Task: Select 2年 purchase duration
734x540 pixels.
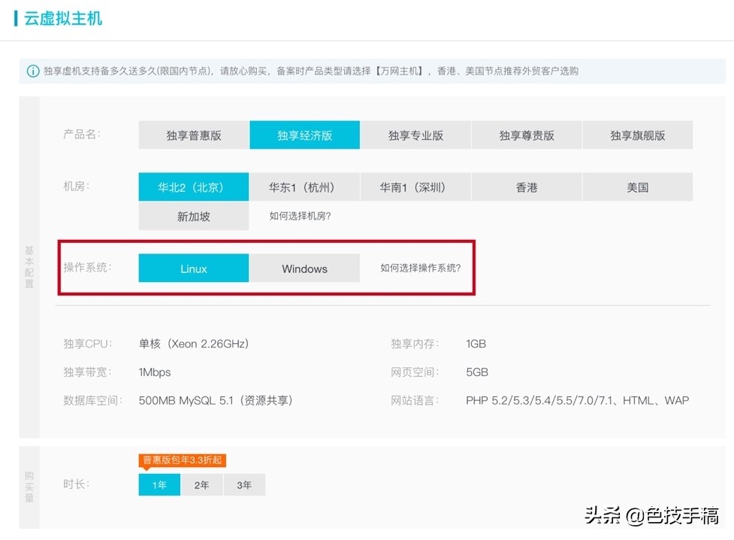Action: pos(201,485)
